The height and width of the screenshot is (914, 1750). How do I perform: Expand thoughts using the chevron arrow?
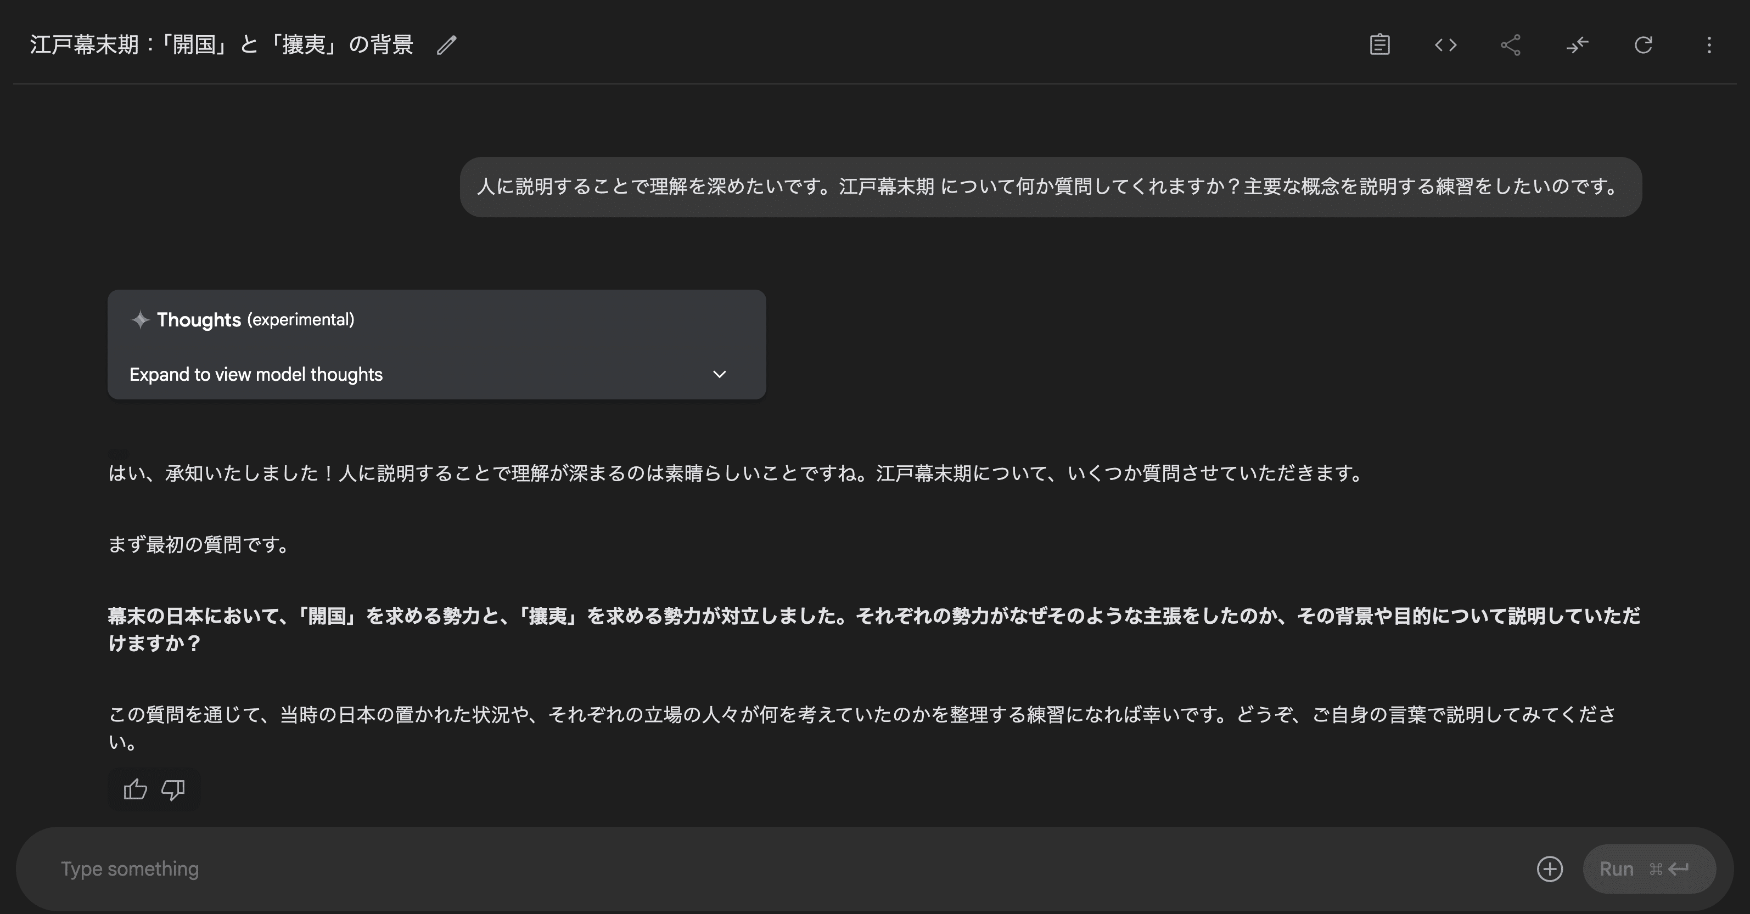tap(720, 374)
